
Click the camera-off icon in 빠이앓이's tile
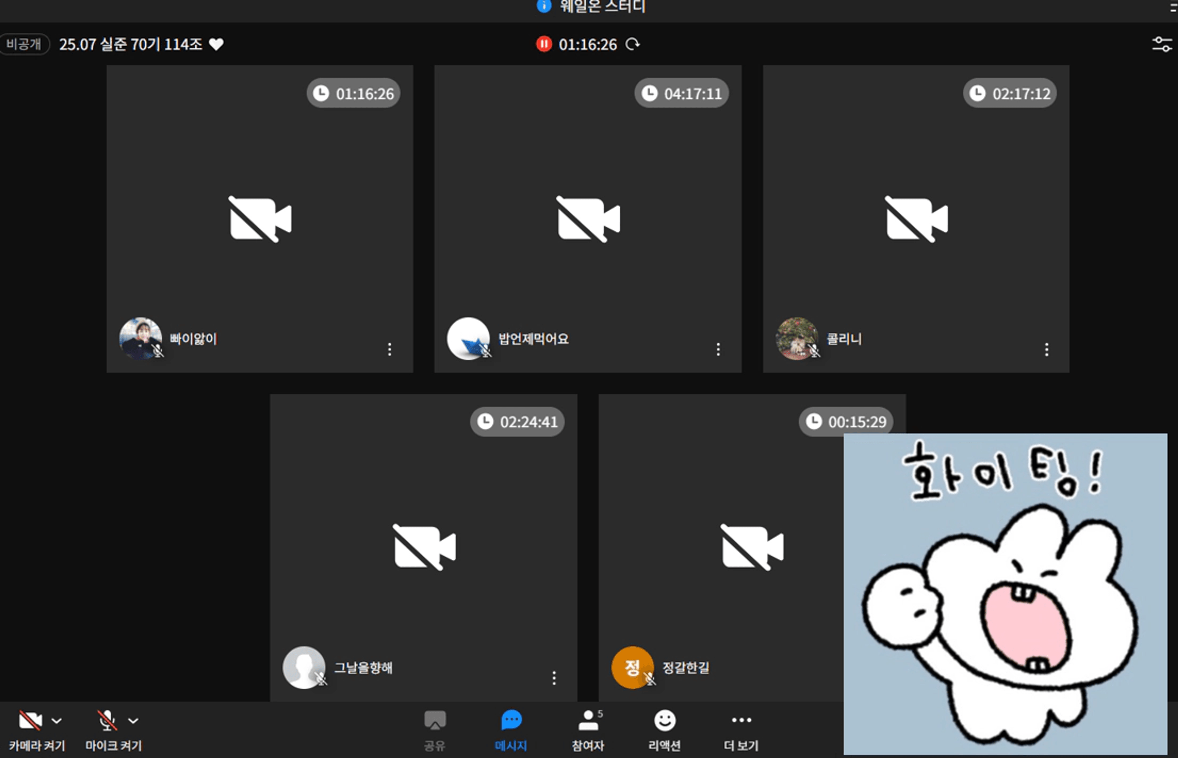260,219
